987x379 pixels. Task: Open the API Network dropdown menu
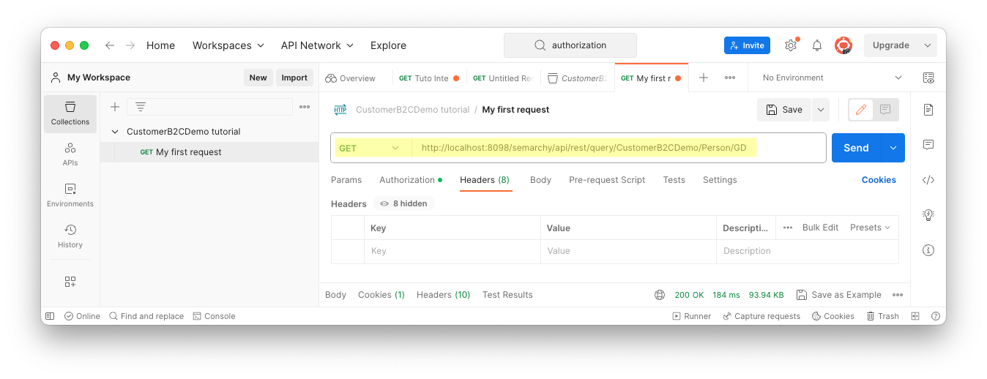(317, 45)
